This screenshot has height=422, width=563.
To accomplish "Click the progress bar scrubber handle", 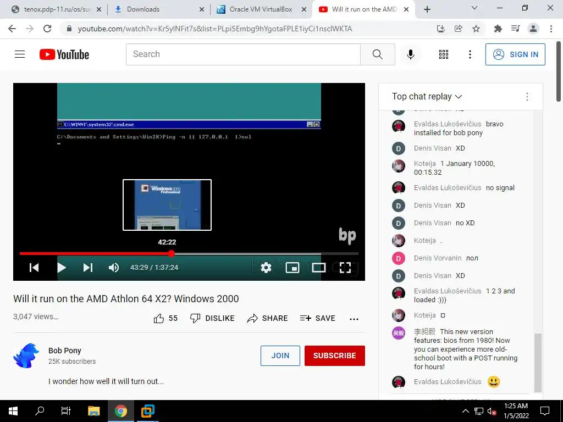I will point(172,254).
